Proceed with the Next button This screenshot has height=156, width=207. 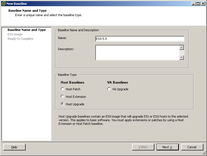(x=167, y=147)
